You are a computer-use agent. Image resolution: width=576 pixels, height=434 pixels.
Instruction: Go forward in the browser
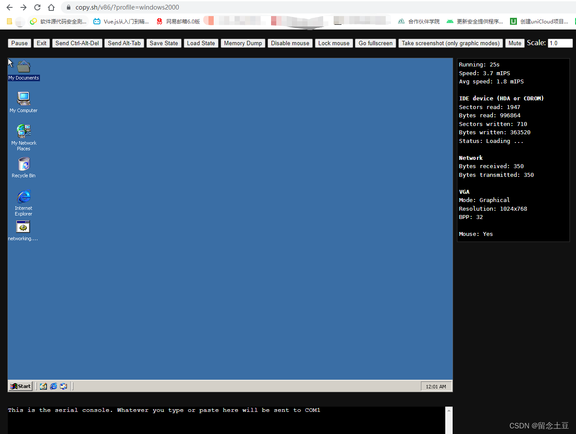pyautogui.click(x=23, y=7)
